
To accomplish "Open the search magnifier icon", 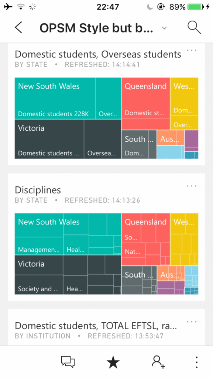I will pyautogui.click(x=194, y=27).
